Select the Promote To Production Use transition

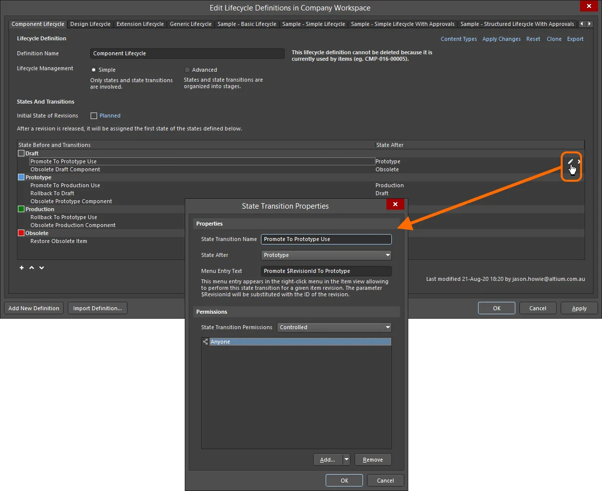pos(65,185)
